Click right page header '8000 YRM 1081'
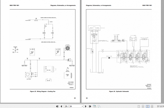Image resolution: width=164 pixels, height=108 pixels. (x=147, y=5)
